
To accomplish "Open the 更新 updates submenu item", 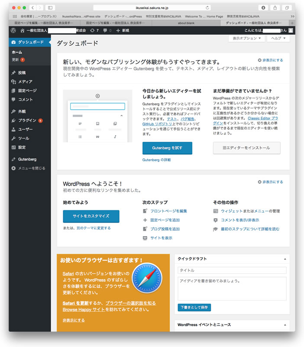I will [18, 60].
